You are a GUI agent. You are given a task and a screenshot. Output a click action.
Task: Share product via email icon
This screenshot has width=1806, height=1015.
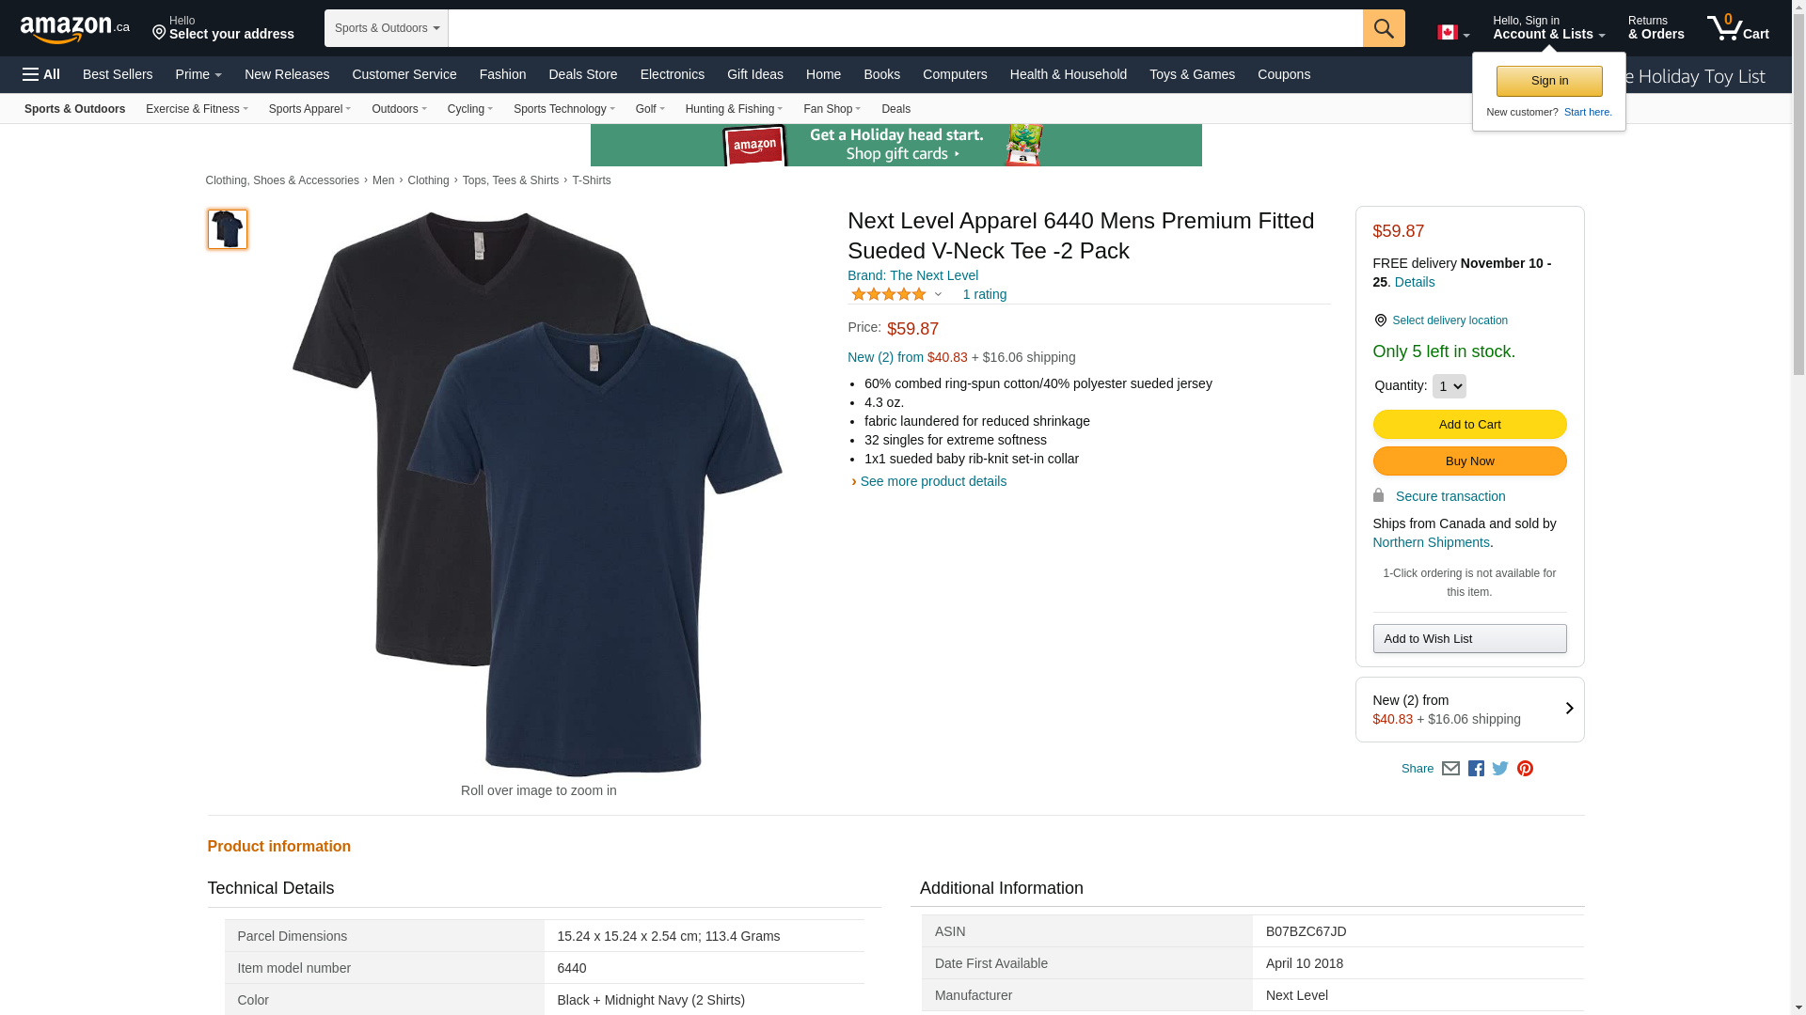click(1450, 769)
